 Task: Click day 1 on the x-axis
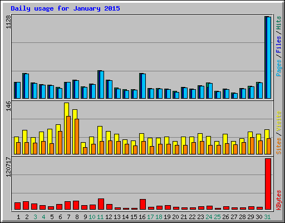click(x=18, y=217)
